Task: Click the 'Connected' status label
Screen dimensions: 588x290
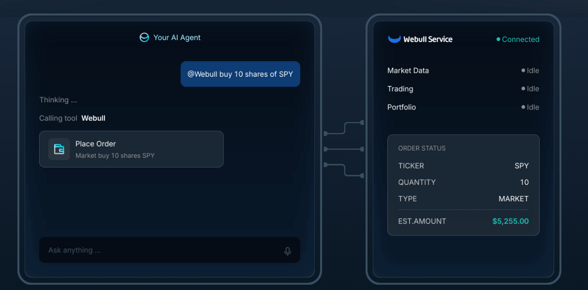Action: [521, 39]
